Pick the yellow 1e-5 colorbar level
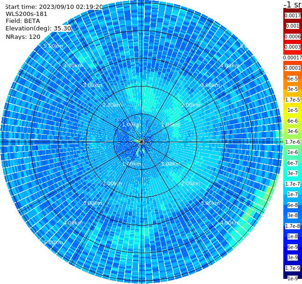302x284 pixels. 293,110
